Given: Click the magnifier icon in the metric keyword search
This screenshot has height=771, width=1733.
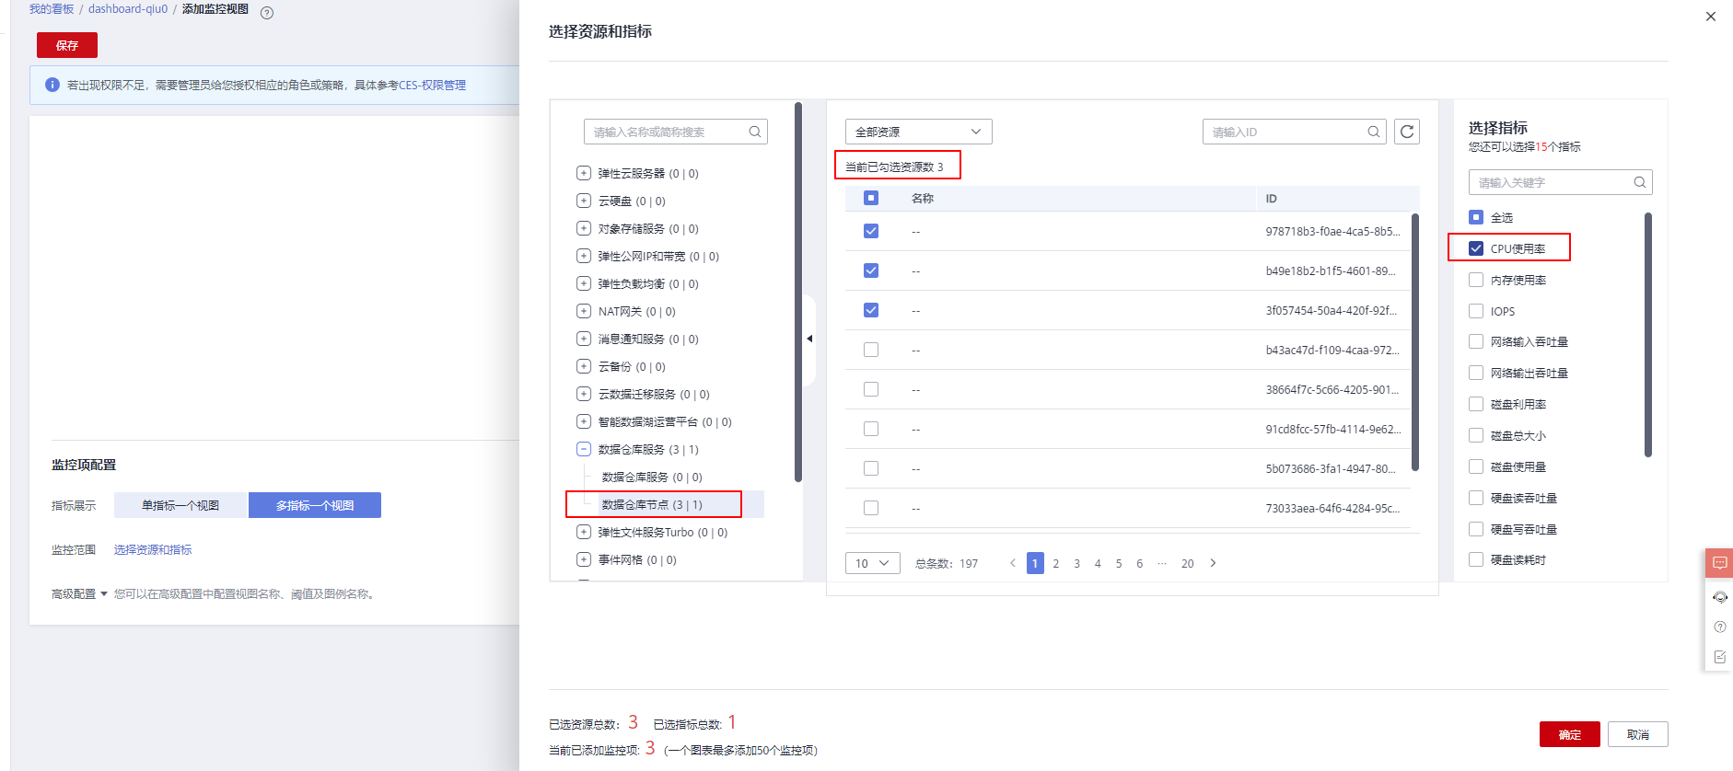Looking at the screenshot, I should pyautogui.click(x=1640, y=182).
